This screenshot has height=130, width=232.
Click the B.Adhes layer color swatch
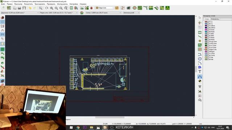click(206, 27)
